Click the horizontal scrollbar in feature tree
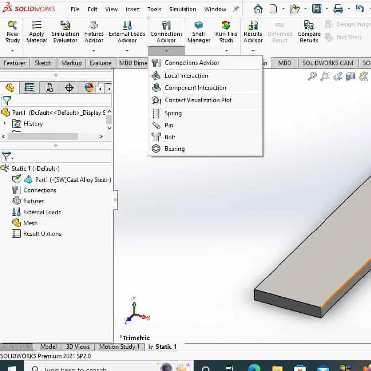The height and width of the screenshot is (371, 371). (43, 137)
